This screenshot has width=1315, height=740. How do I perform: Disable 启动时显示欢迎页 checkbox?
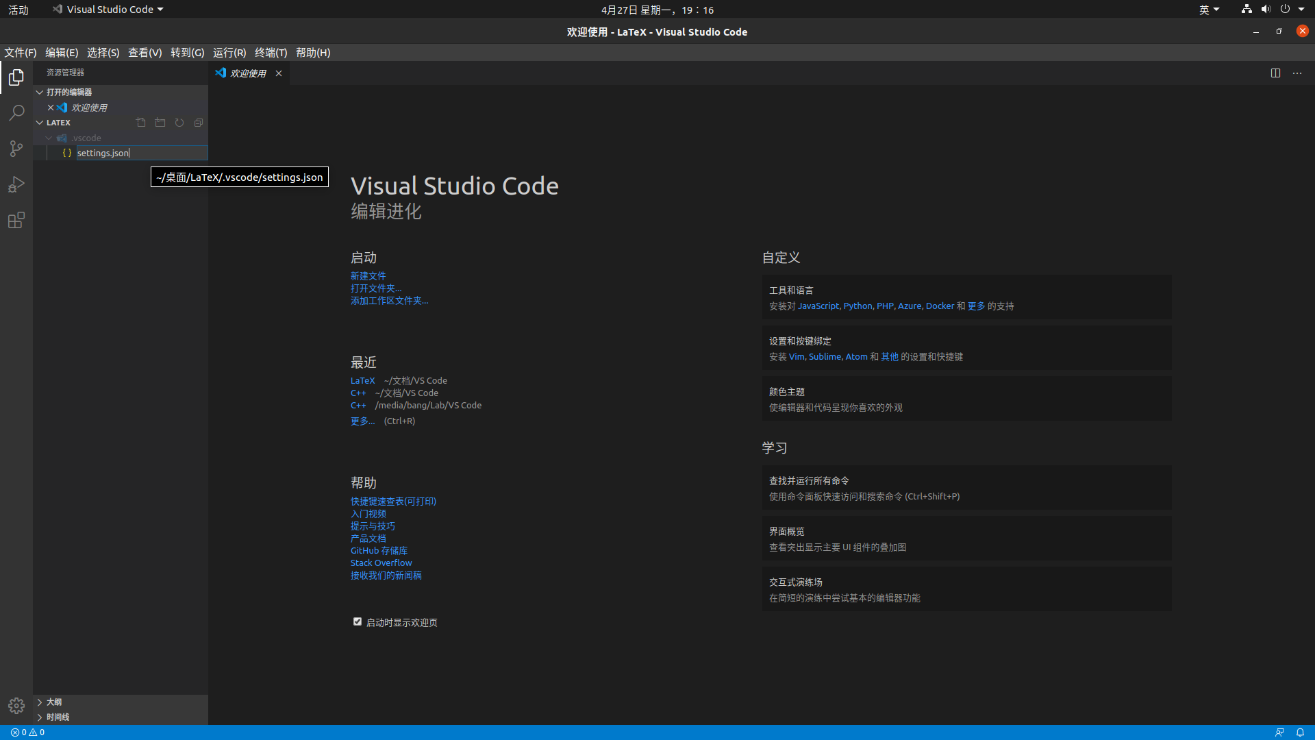(357, 621)
